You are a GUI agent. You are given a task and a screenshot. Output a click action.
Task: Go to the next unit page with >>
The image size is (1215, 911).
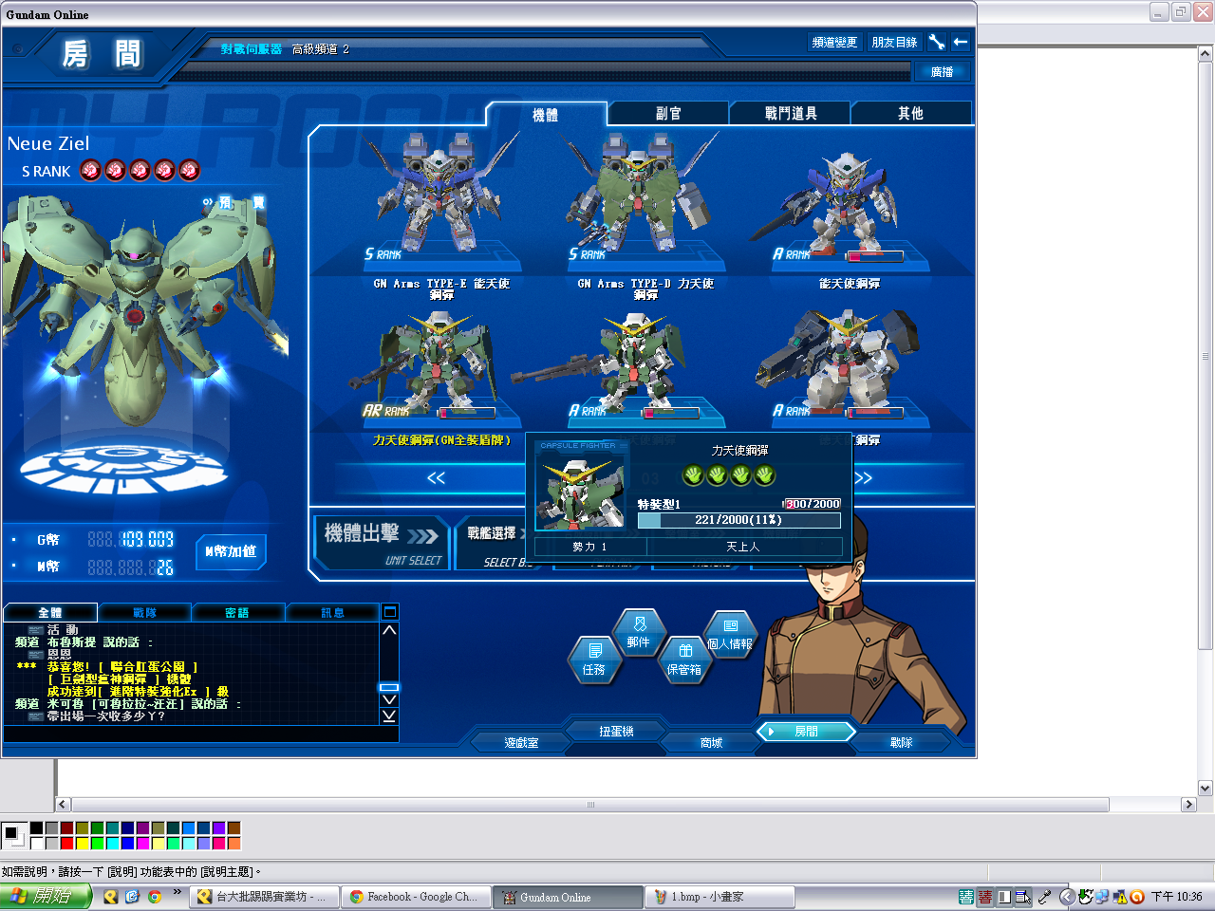pos(863,477)
